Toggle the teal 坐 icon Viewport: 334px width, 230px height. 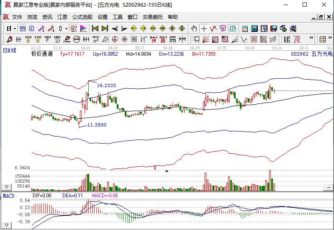[233, 28]
